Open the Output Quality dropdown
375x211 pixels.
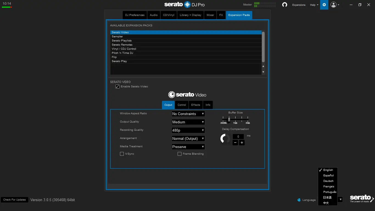188,122
